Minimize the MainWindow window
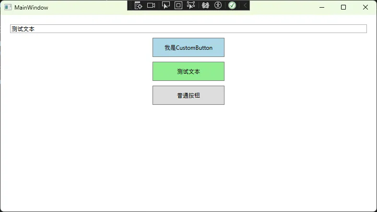Image resolution: width=377 pixels, height=212 pixels. point(321,7)
